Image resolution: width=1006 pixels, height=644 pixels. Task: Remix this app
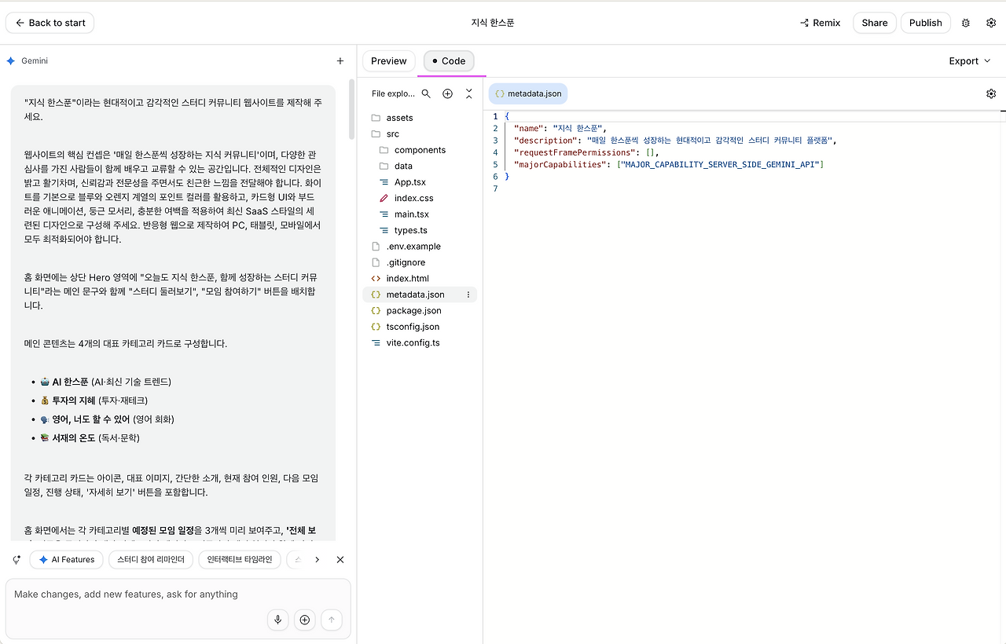click(x=821, y=23)
